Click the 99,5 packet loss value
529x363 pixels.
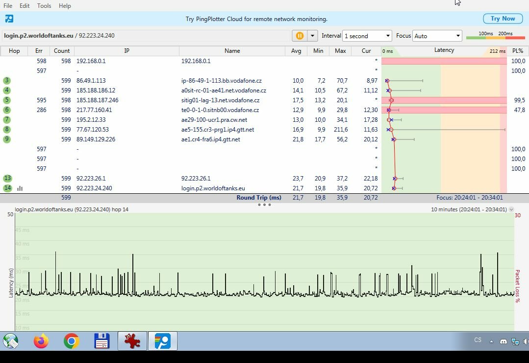coord(520,100)
